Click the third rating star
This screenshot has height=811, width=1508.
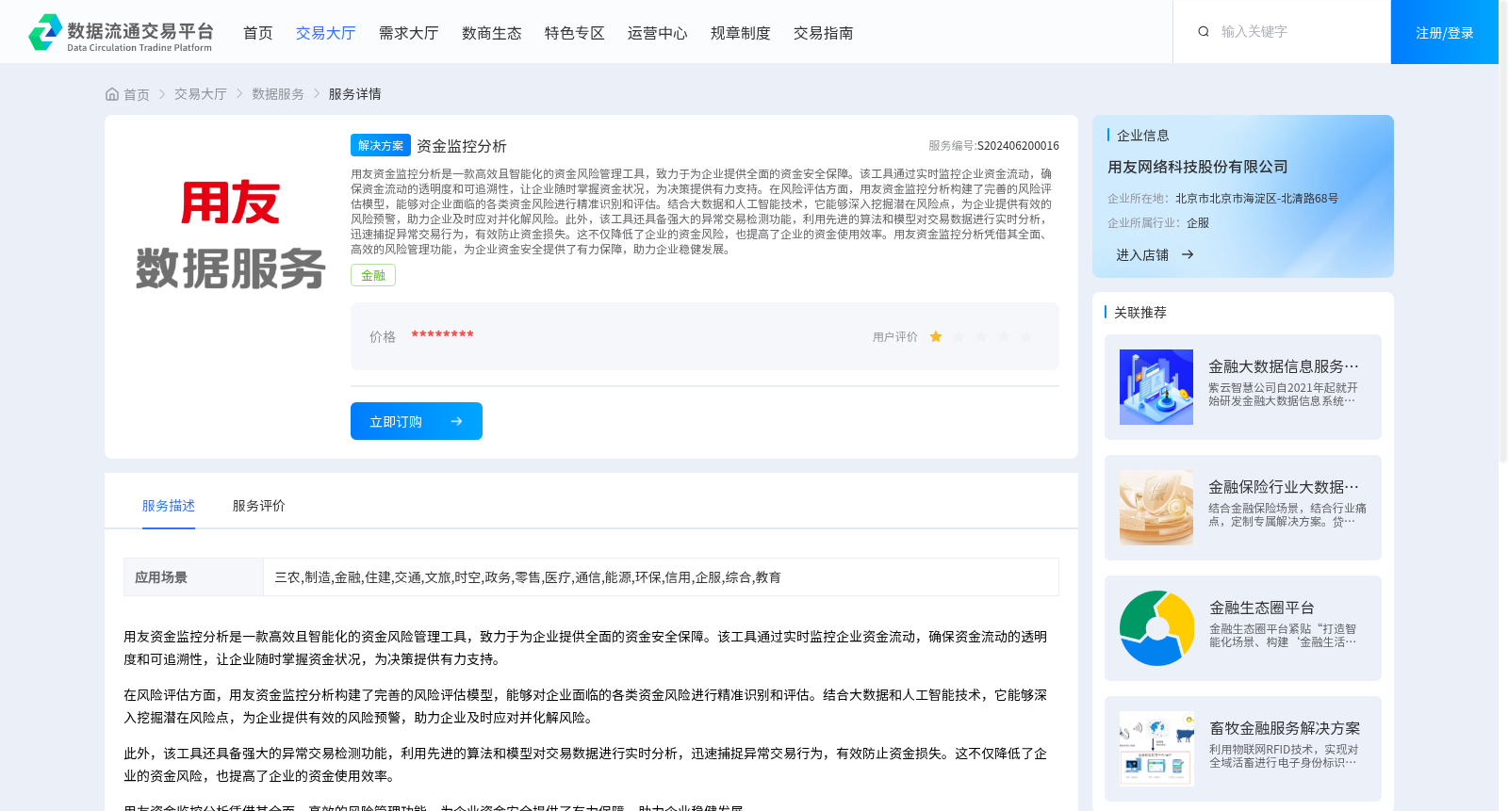[981, 337]
